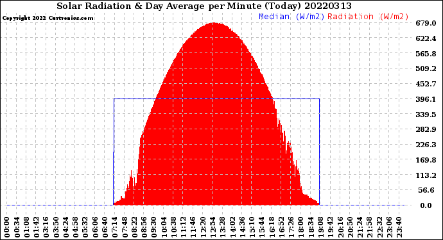Click the x-axis time label 11:12
The width and height of the screenshot is (443, 240).
tap(184, 227)
